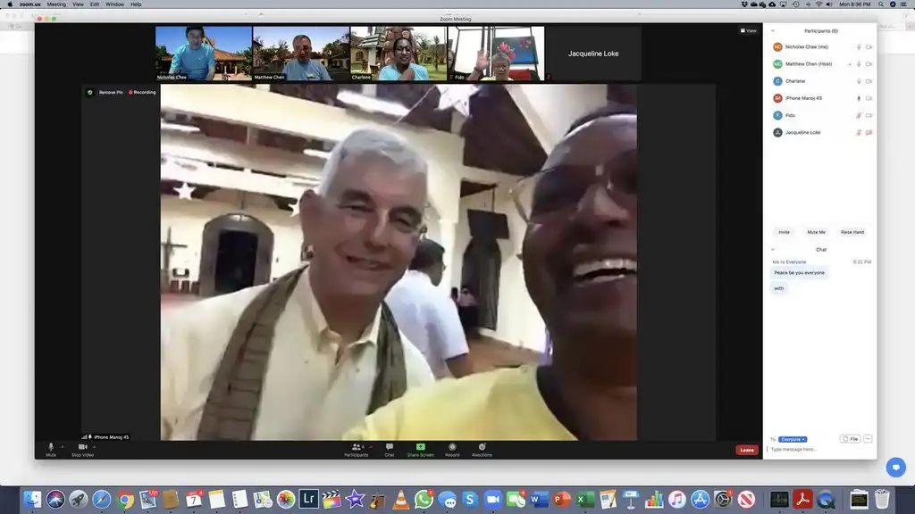
Task: Open video options arrow beside Stop Video
Action: click(94, 447)
